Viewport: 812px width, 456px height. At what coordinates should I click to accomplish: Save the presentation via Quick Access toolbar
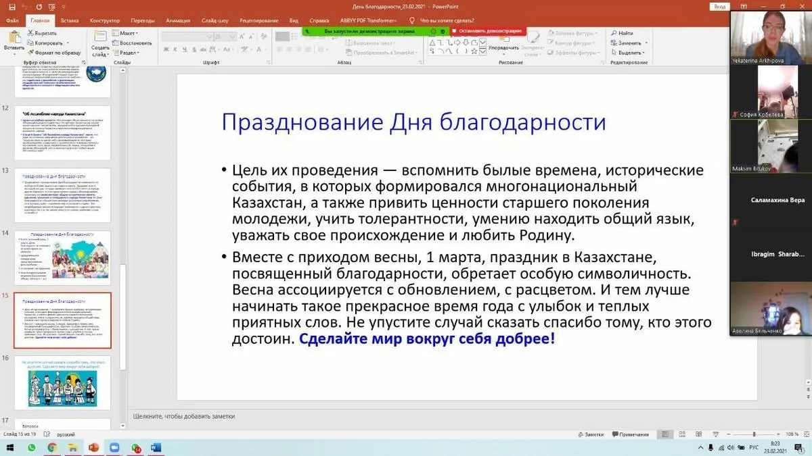[x=12, y=7]
